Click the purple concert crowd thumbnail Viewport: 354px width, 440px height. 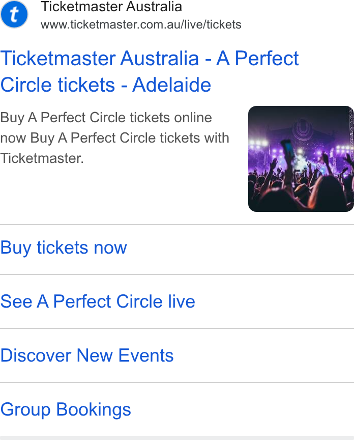[301, 159]
